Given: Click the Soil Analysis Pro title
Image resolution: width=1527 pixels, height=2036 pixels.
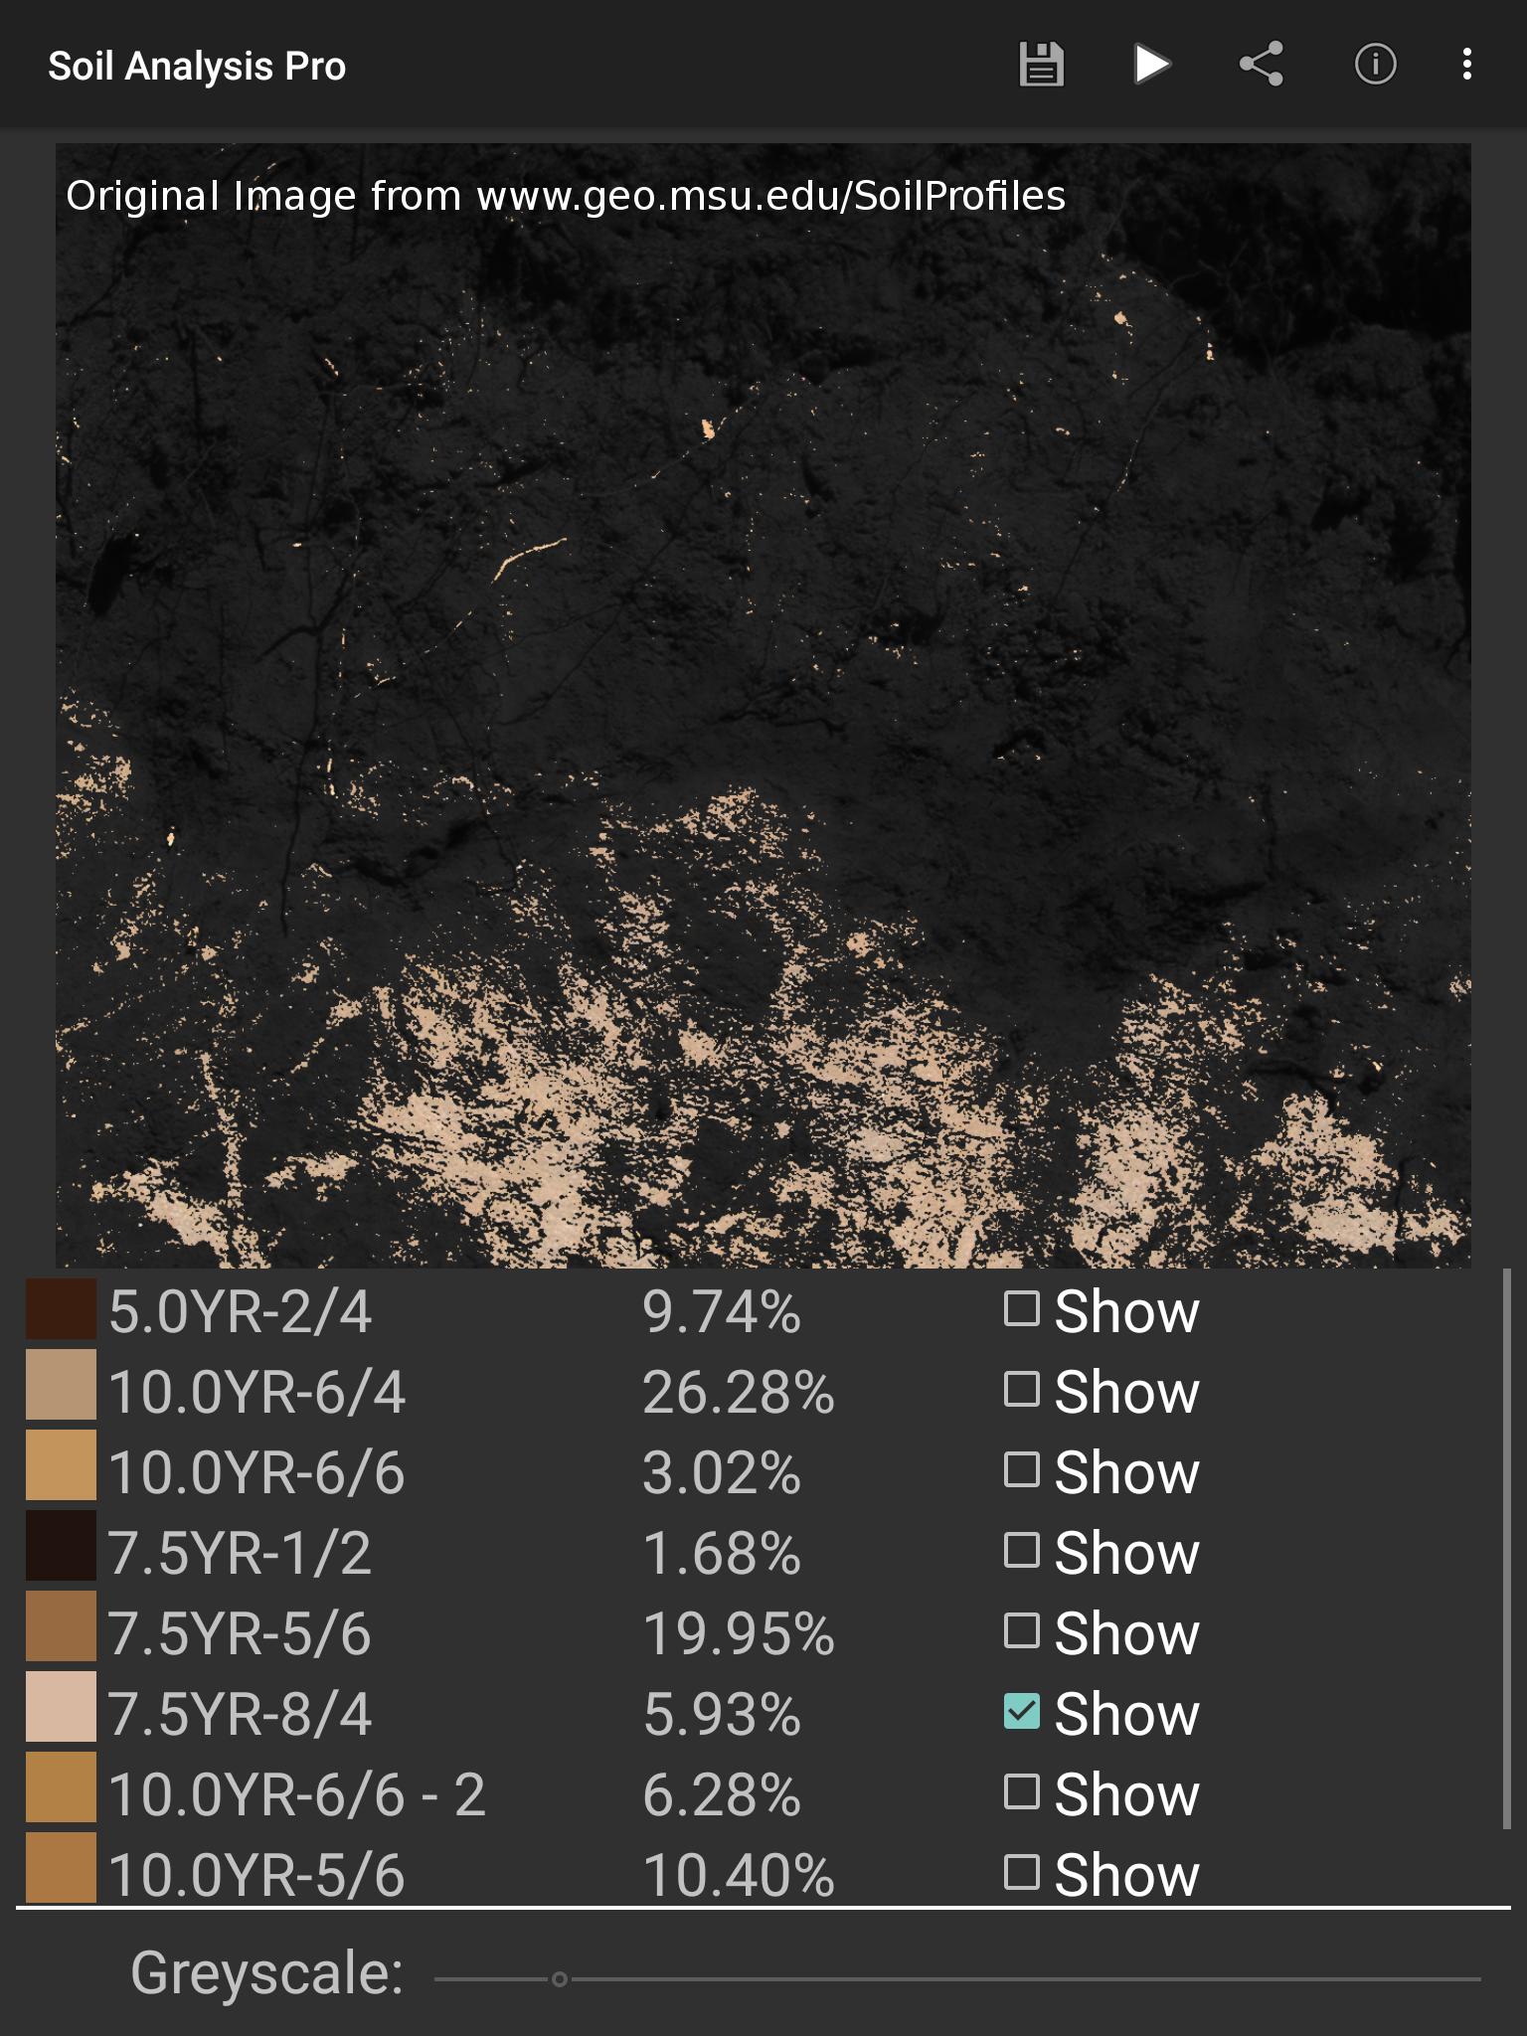Looking at the screenshot, I should (x=197, y=67).
